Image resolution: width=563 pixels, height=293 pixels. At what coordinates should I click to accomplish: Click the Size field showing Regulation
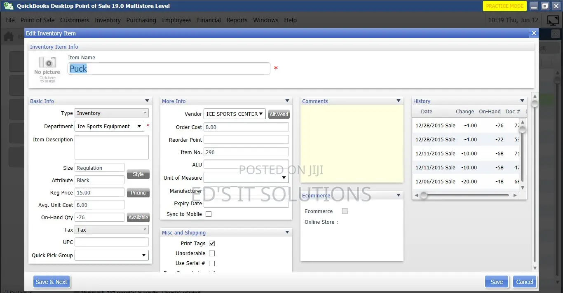tap(99, 168)
